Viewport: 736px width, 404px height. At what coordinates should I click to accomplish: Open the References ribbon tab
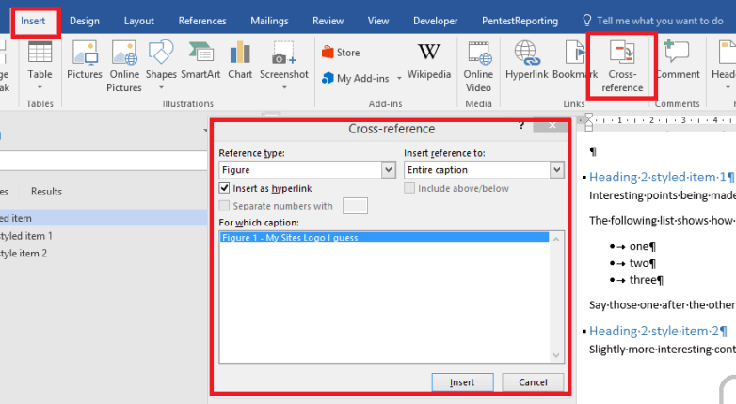tap(202, 21)
